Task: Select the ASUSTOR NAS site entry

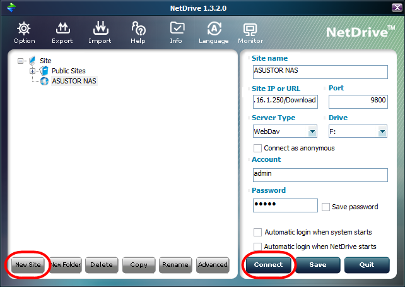Action: pyautogui.click(x=74, y=81)
